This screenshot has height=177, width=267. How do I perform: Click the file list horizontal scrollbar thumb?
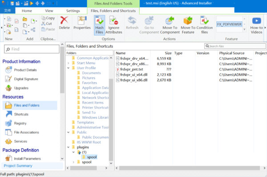[x=190, y=168]
